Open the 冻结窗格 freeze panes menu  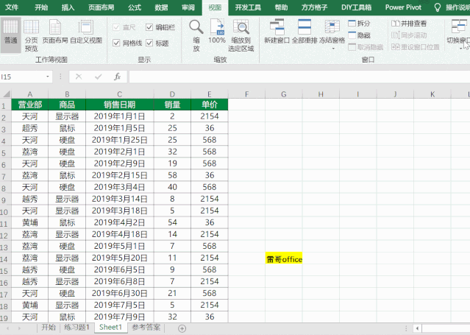point(332,34)
